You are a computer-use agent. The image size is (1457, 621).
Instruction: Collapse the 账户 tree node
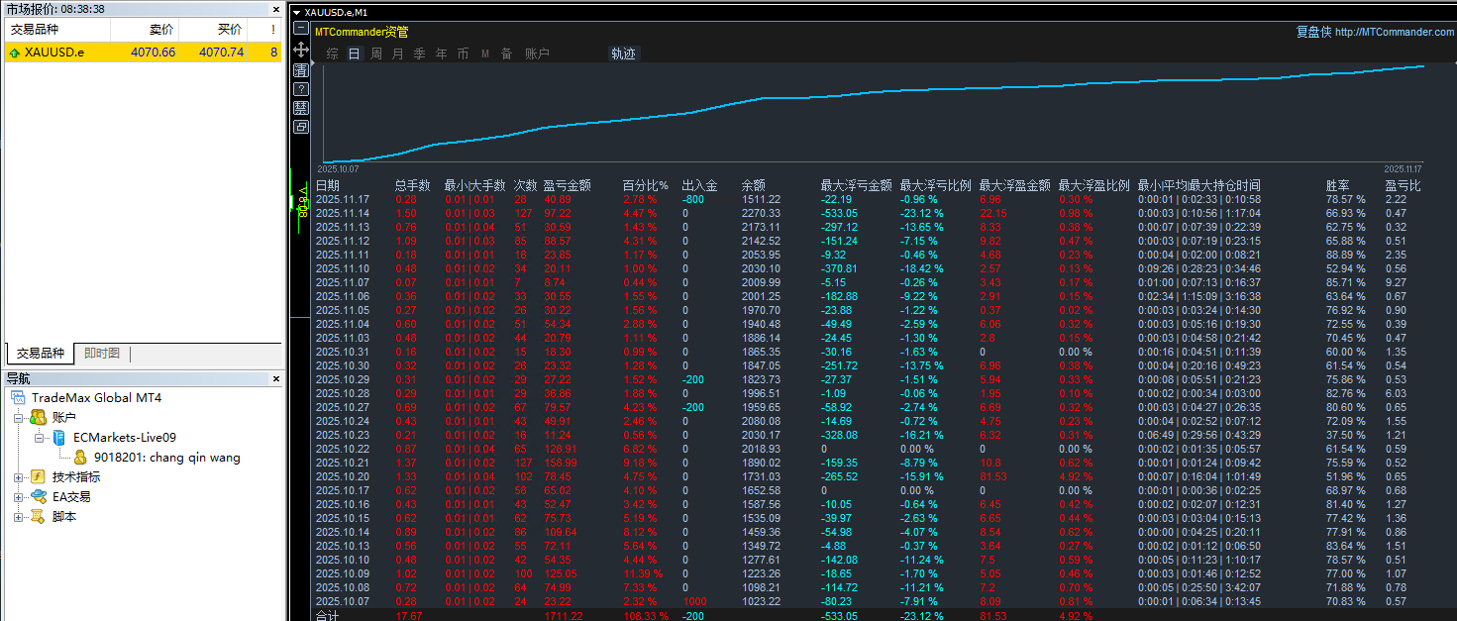coord(19,418)
